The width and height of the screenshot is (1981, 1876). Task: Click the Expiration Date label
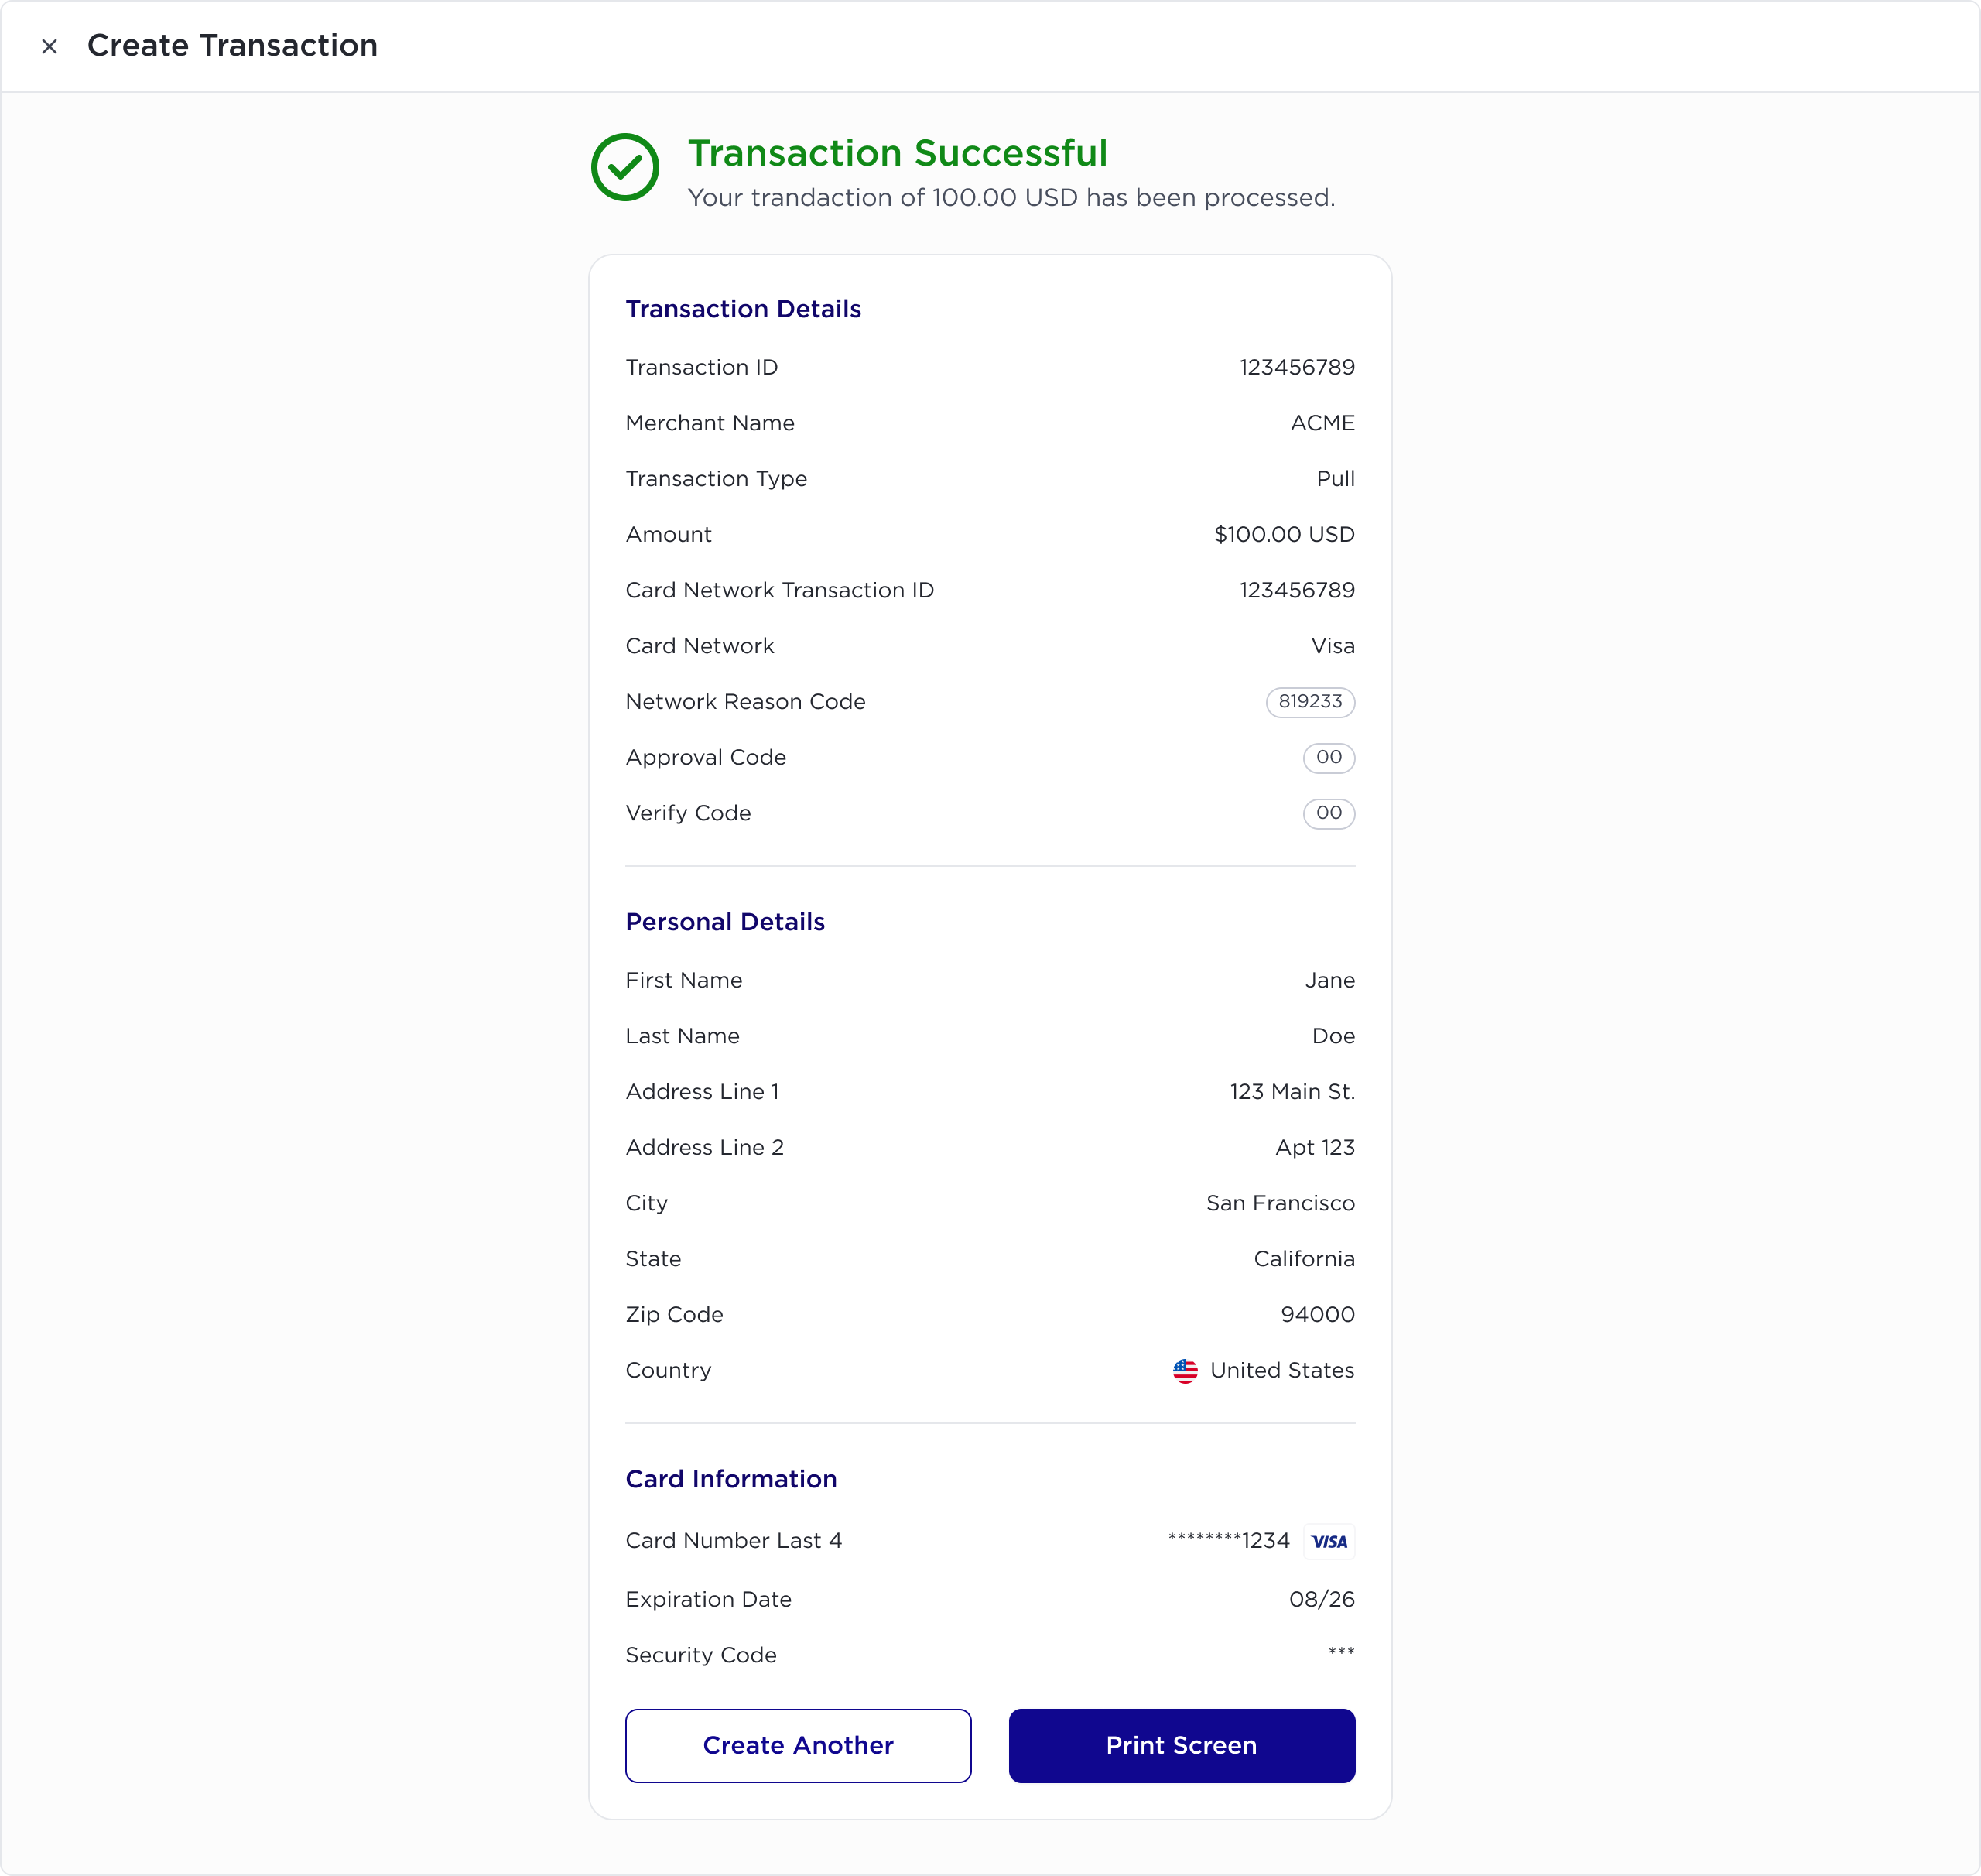pyautogui.click(x=708, y=1600)
